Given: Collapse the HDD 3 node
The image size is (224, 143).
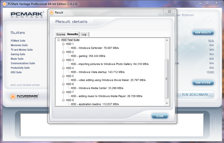Looking at the screenshot, I should tap(63, 60).
